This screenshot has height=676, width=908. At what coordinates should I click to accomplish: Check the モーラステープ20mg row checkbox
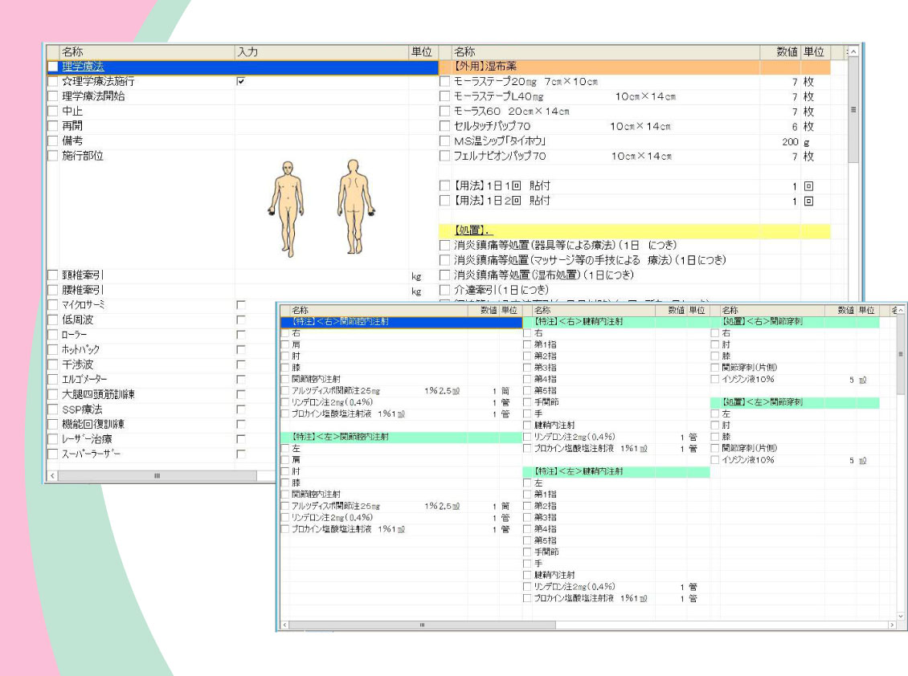[x=444, y=82]
